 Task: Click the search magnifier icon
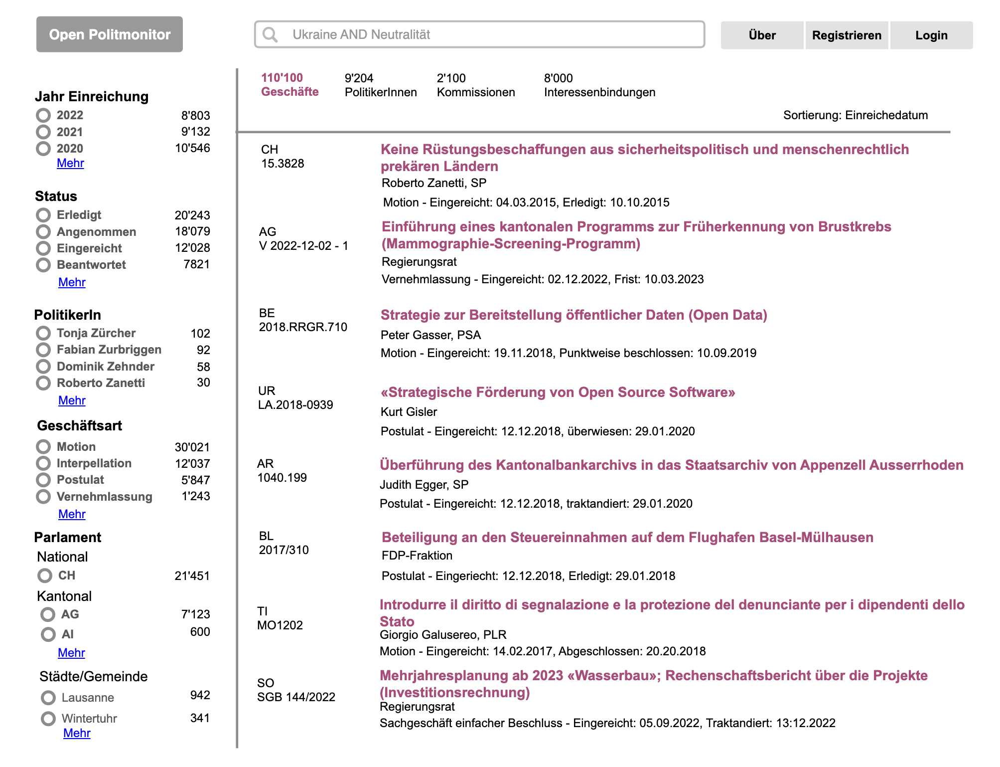[270, 34]
